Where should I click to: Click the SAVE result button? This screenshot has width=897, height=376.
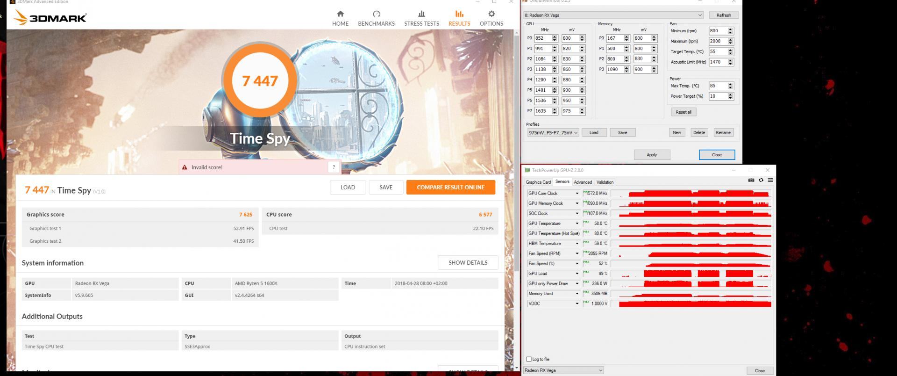pos(386,187)
